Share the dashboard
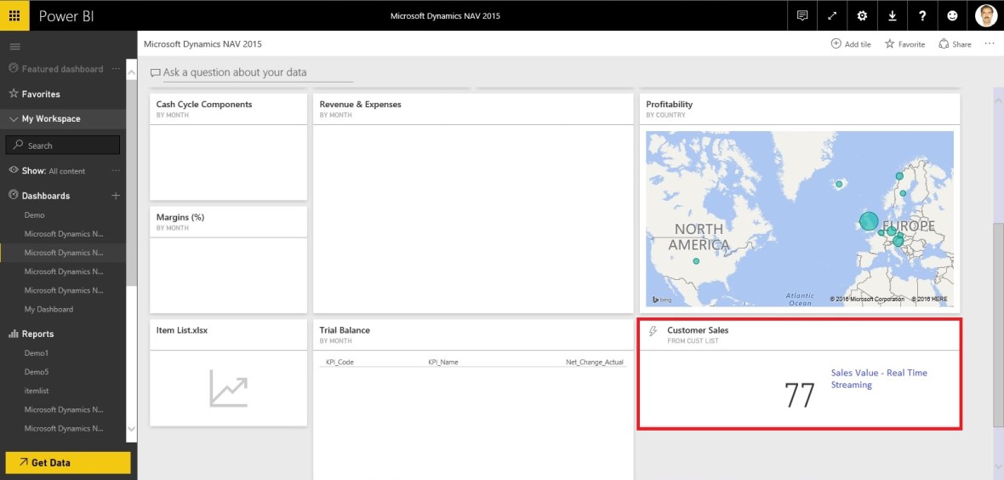1004x480 pixels. [x=955, y=44]
